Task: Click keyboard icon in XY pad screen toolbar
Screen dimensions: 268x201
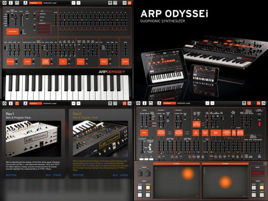Action: pos(244,103)
